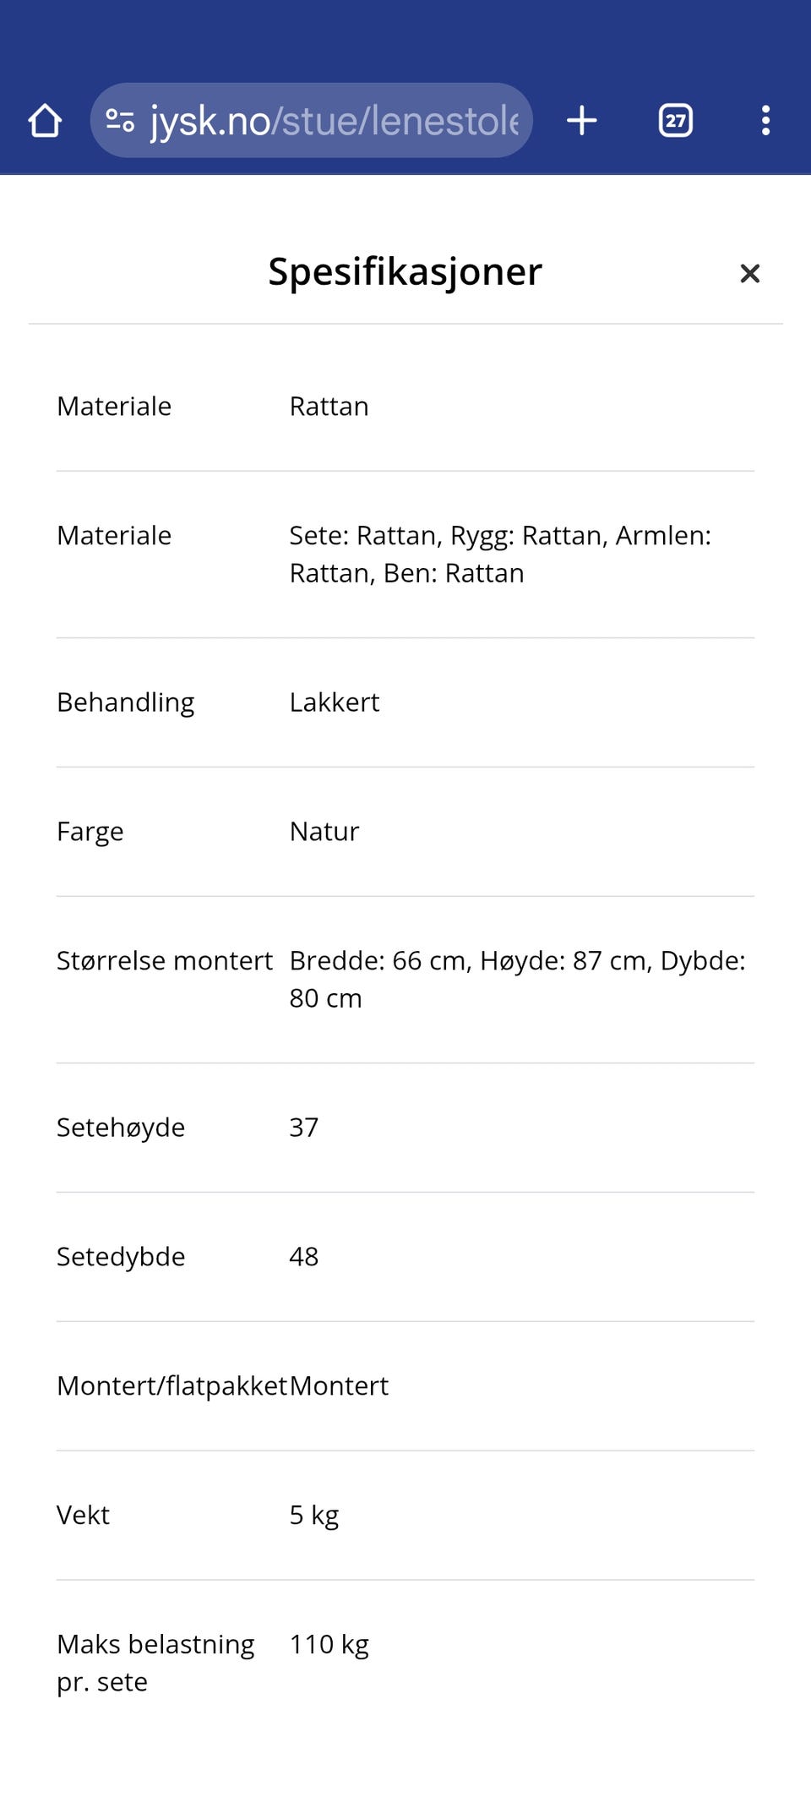811x1803 pixels.
Task: Select the Vekt 5 kg entry
Action: pos(313,1514)
